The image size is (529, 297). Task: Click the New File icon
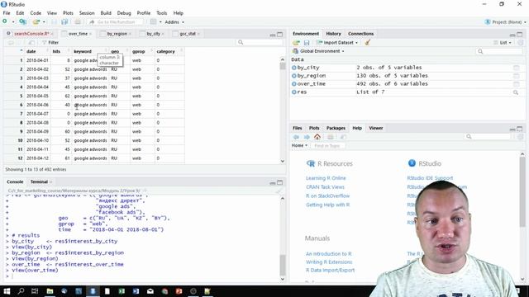coord(5,21)
